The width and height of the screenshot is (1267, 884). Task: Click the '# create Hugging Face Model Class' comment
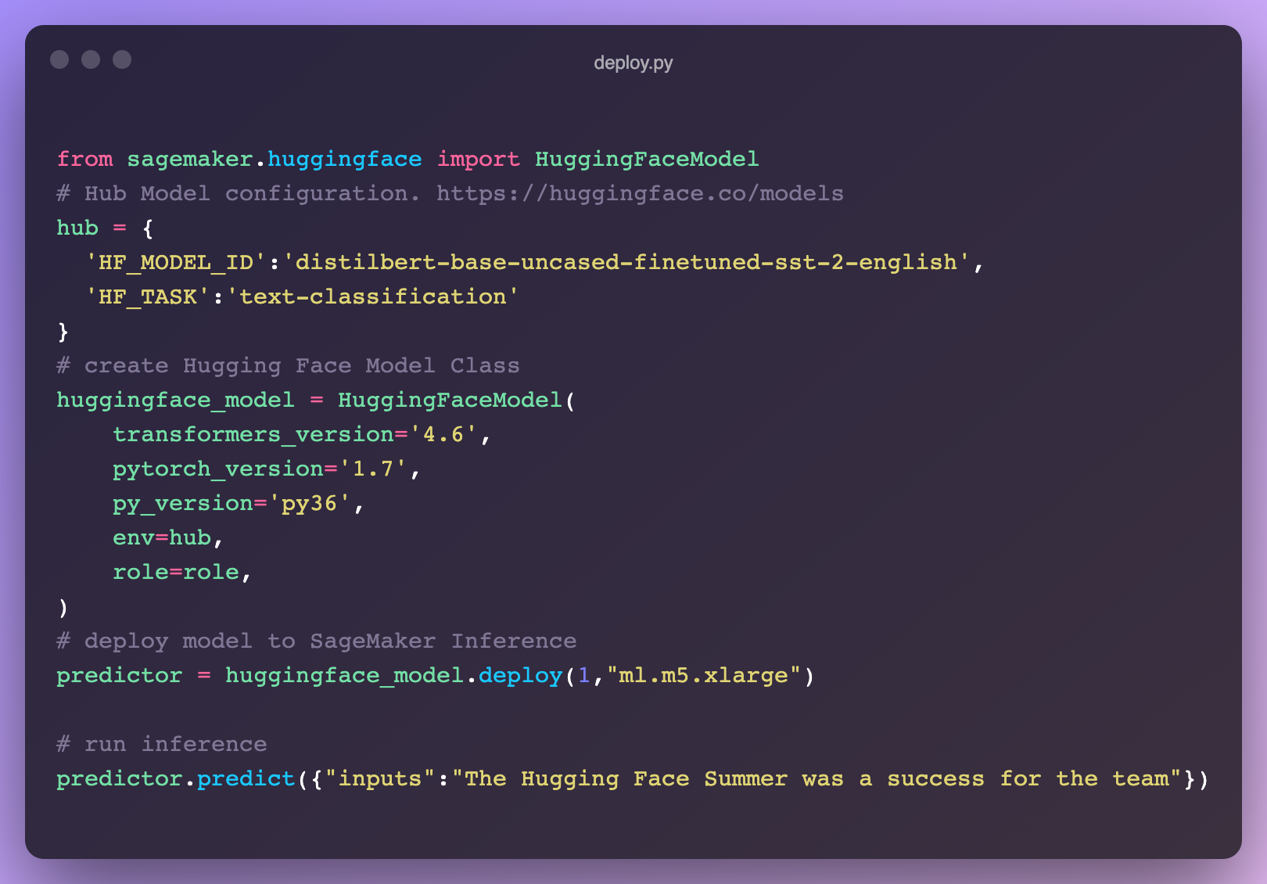(288, 365)
